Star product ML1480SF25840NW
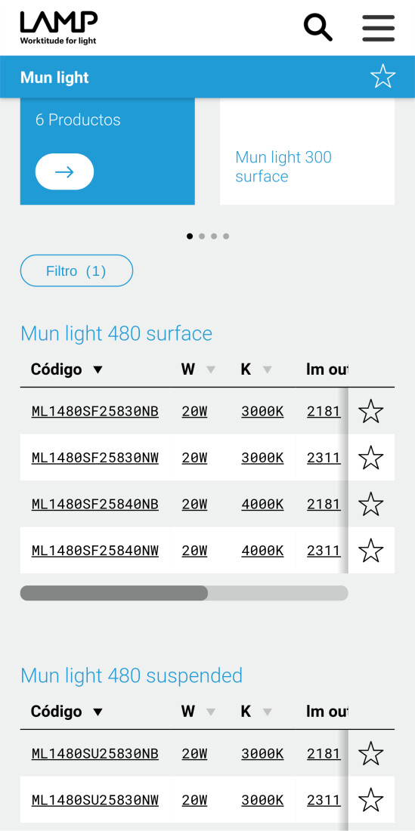Image resolution: width=415 pixels, height=831 pixels. coord(371,550)
